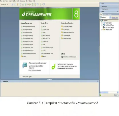Click the Email Link toolbar icon
119x116 pixels.
tap(15, 5)
